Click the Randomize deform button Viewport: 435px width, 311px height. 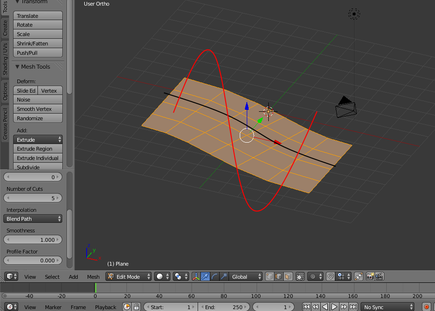(x=37, y=118)
